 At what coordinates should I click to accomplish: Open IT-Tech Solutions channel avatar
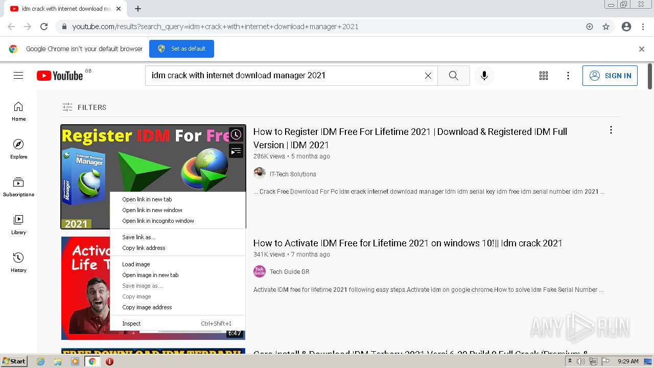(260, 173)
